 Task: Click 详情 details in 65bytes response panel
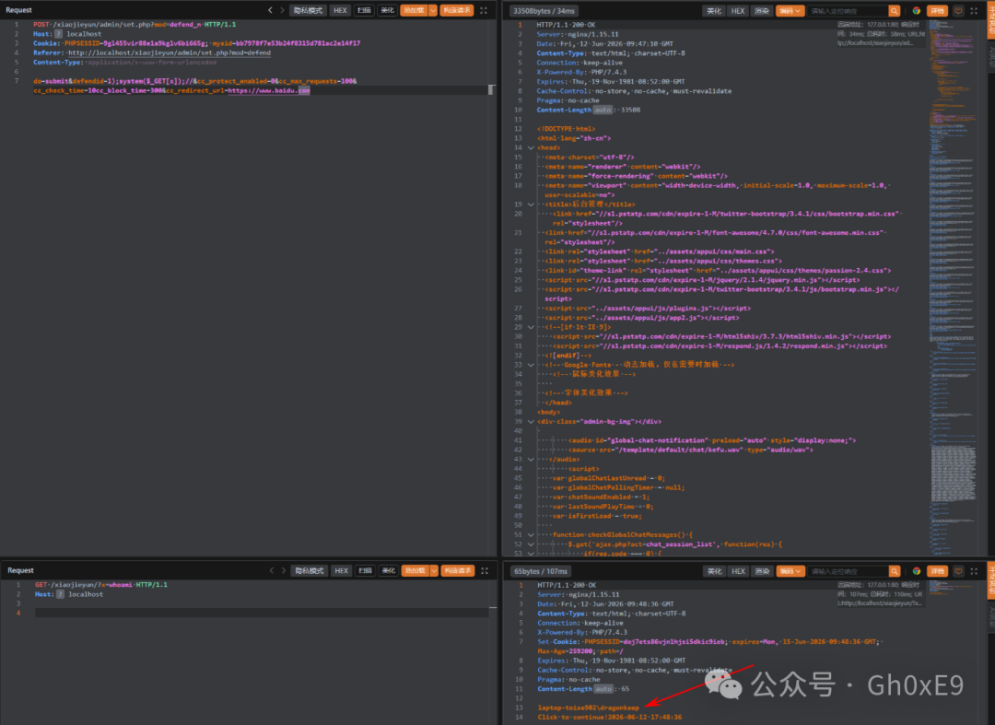(x=937, y=571)
